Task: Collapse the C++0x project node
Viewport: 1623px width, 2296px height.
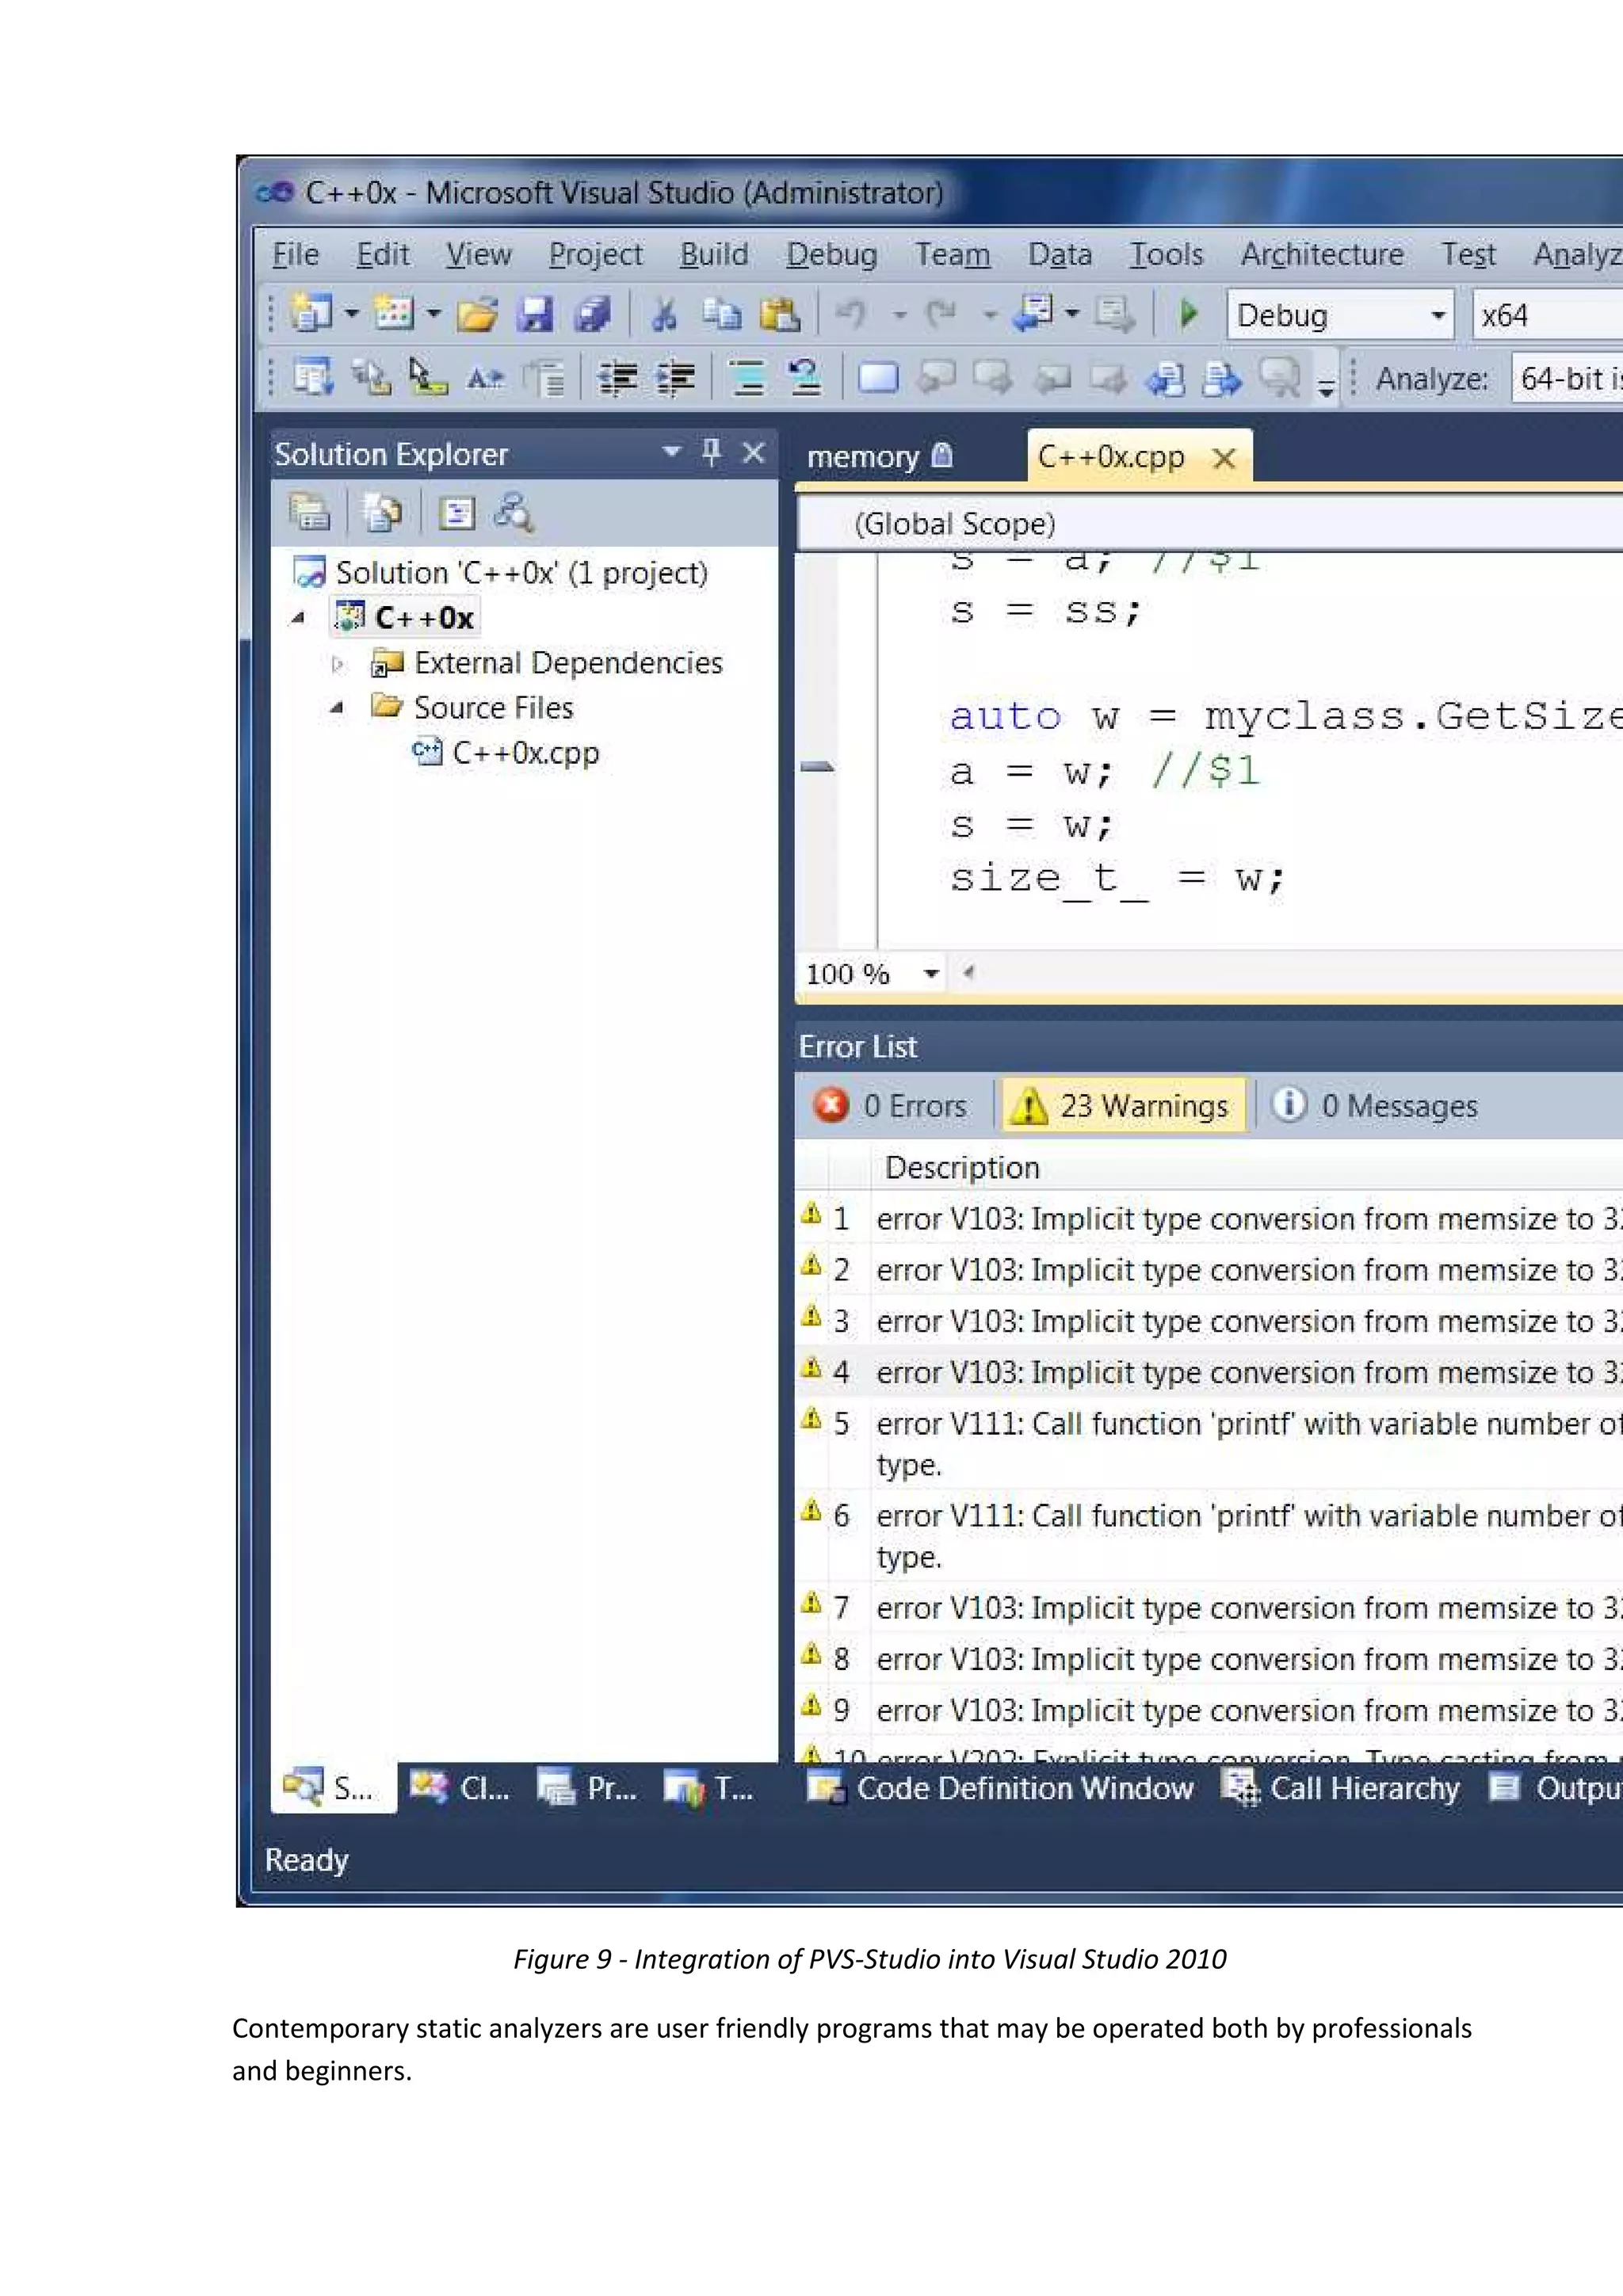Action: [297, 618]
